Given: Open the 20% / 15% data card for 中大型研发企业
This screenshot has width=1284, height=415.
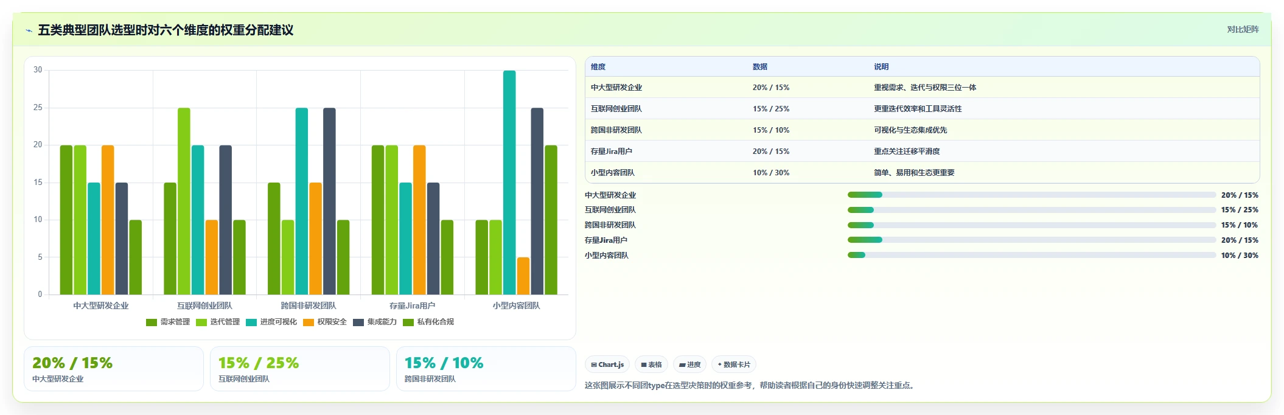Looking at the screenshot, I should [x=114, y=369].
